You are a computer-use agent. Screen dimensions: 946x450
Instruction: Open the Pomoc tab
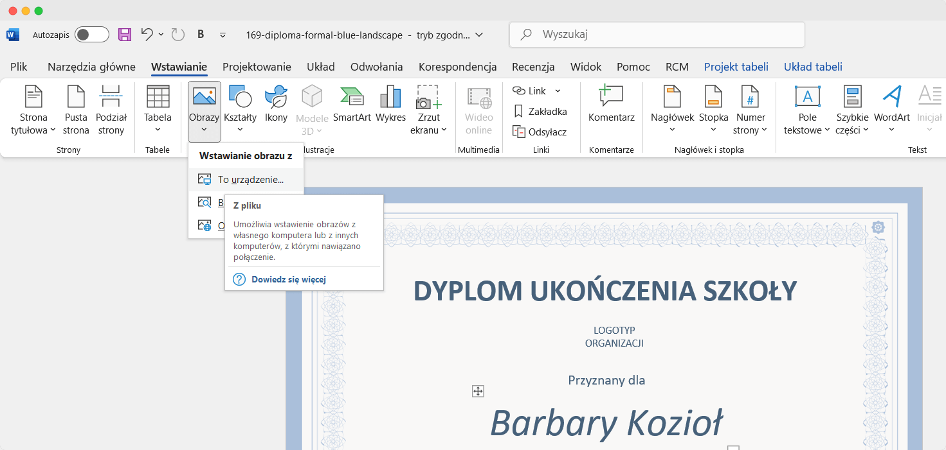coord(633,67)
